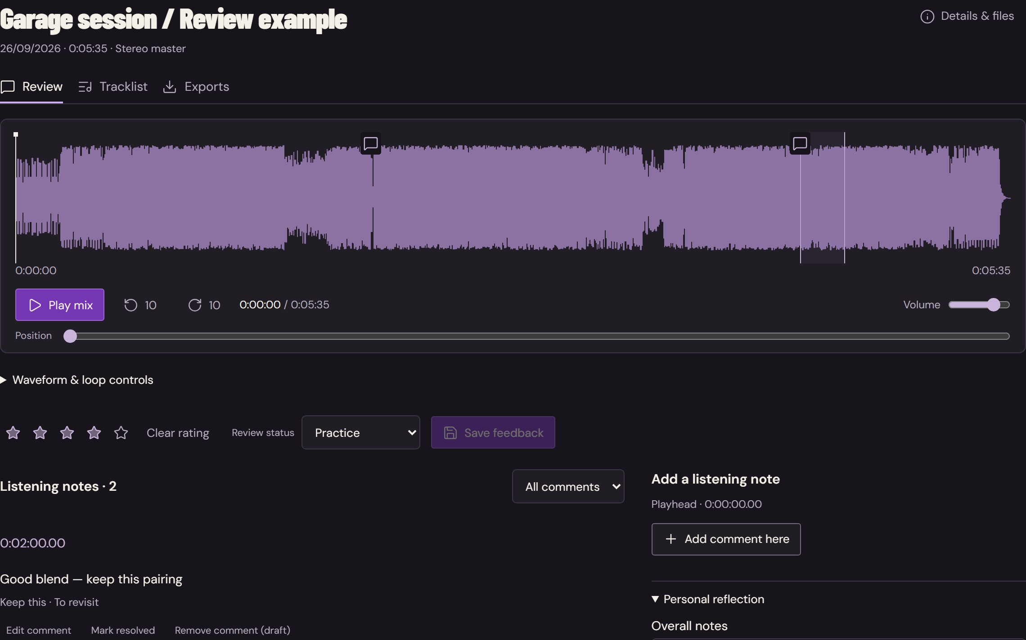The height and width of the screenshot is (640, 1026).
Task: Collapse the Personal reflection section
Action: coord(708,599)
